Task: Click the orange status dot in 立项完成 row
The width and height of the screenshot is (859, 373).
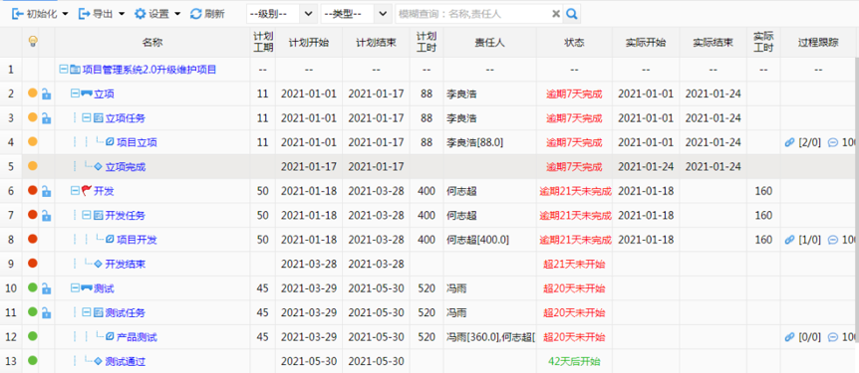Action: pyautogui.click(x=32, y=165)
